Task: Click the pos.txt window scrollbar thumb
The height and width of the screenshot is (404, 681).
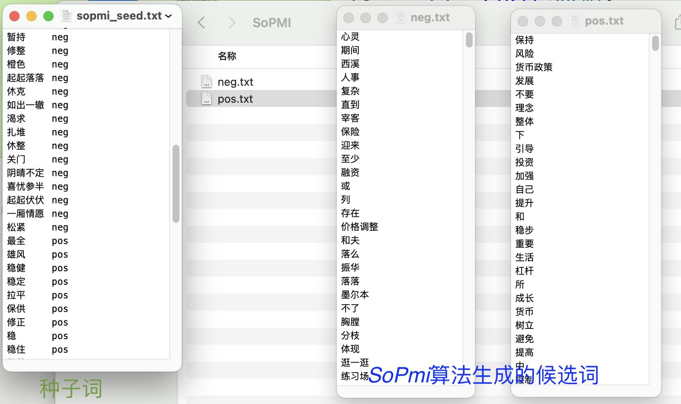Action: tap(655, 43)
